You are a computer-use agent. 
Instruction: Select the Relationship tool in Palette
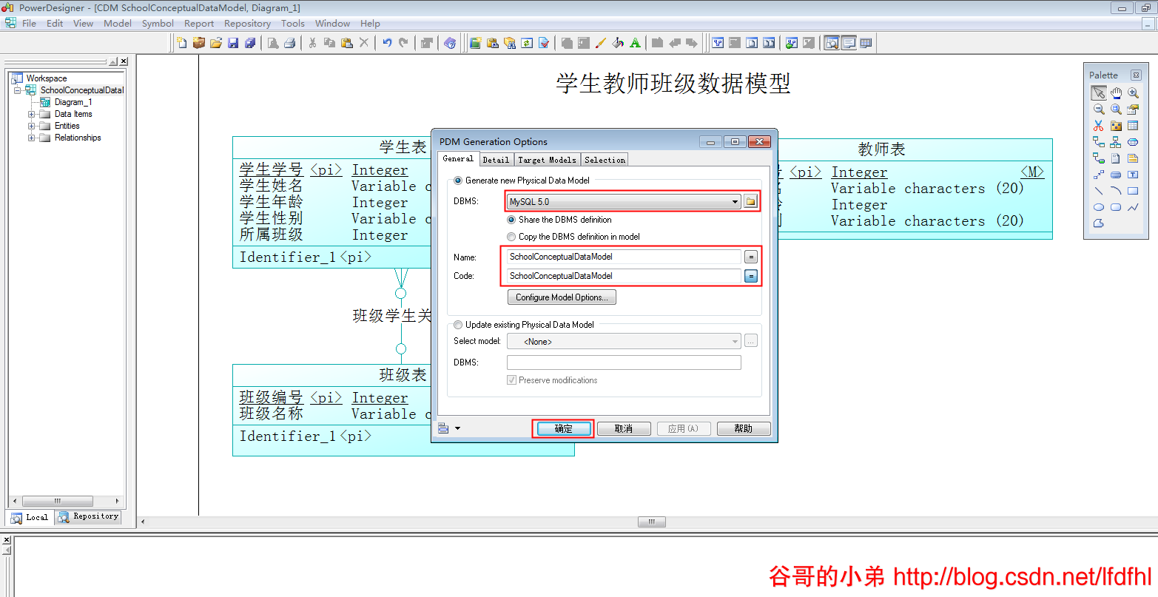(1099, 142)
